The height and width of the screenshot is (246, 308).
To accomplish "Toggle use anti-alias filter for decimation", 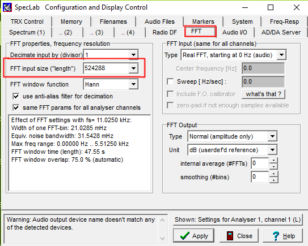I will [16, 96].
